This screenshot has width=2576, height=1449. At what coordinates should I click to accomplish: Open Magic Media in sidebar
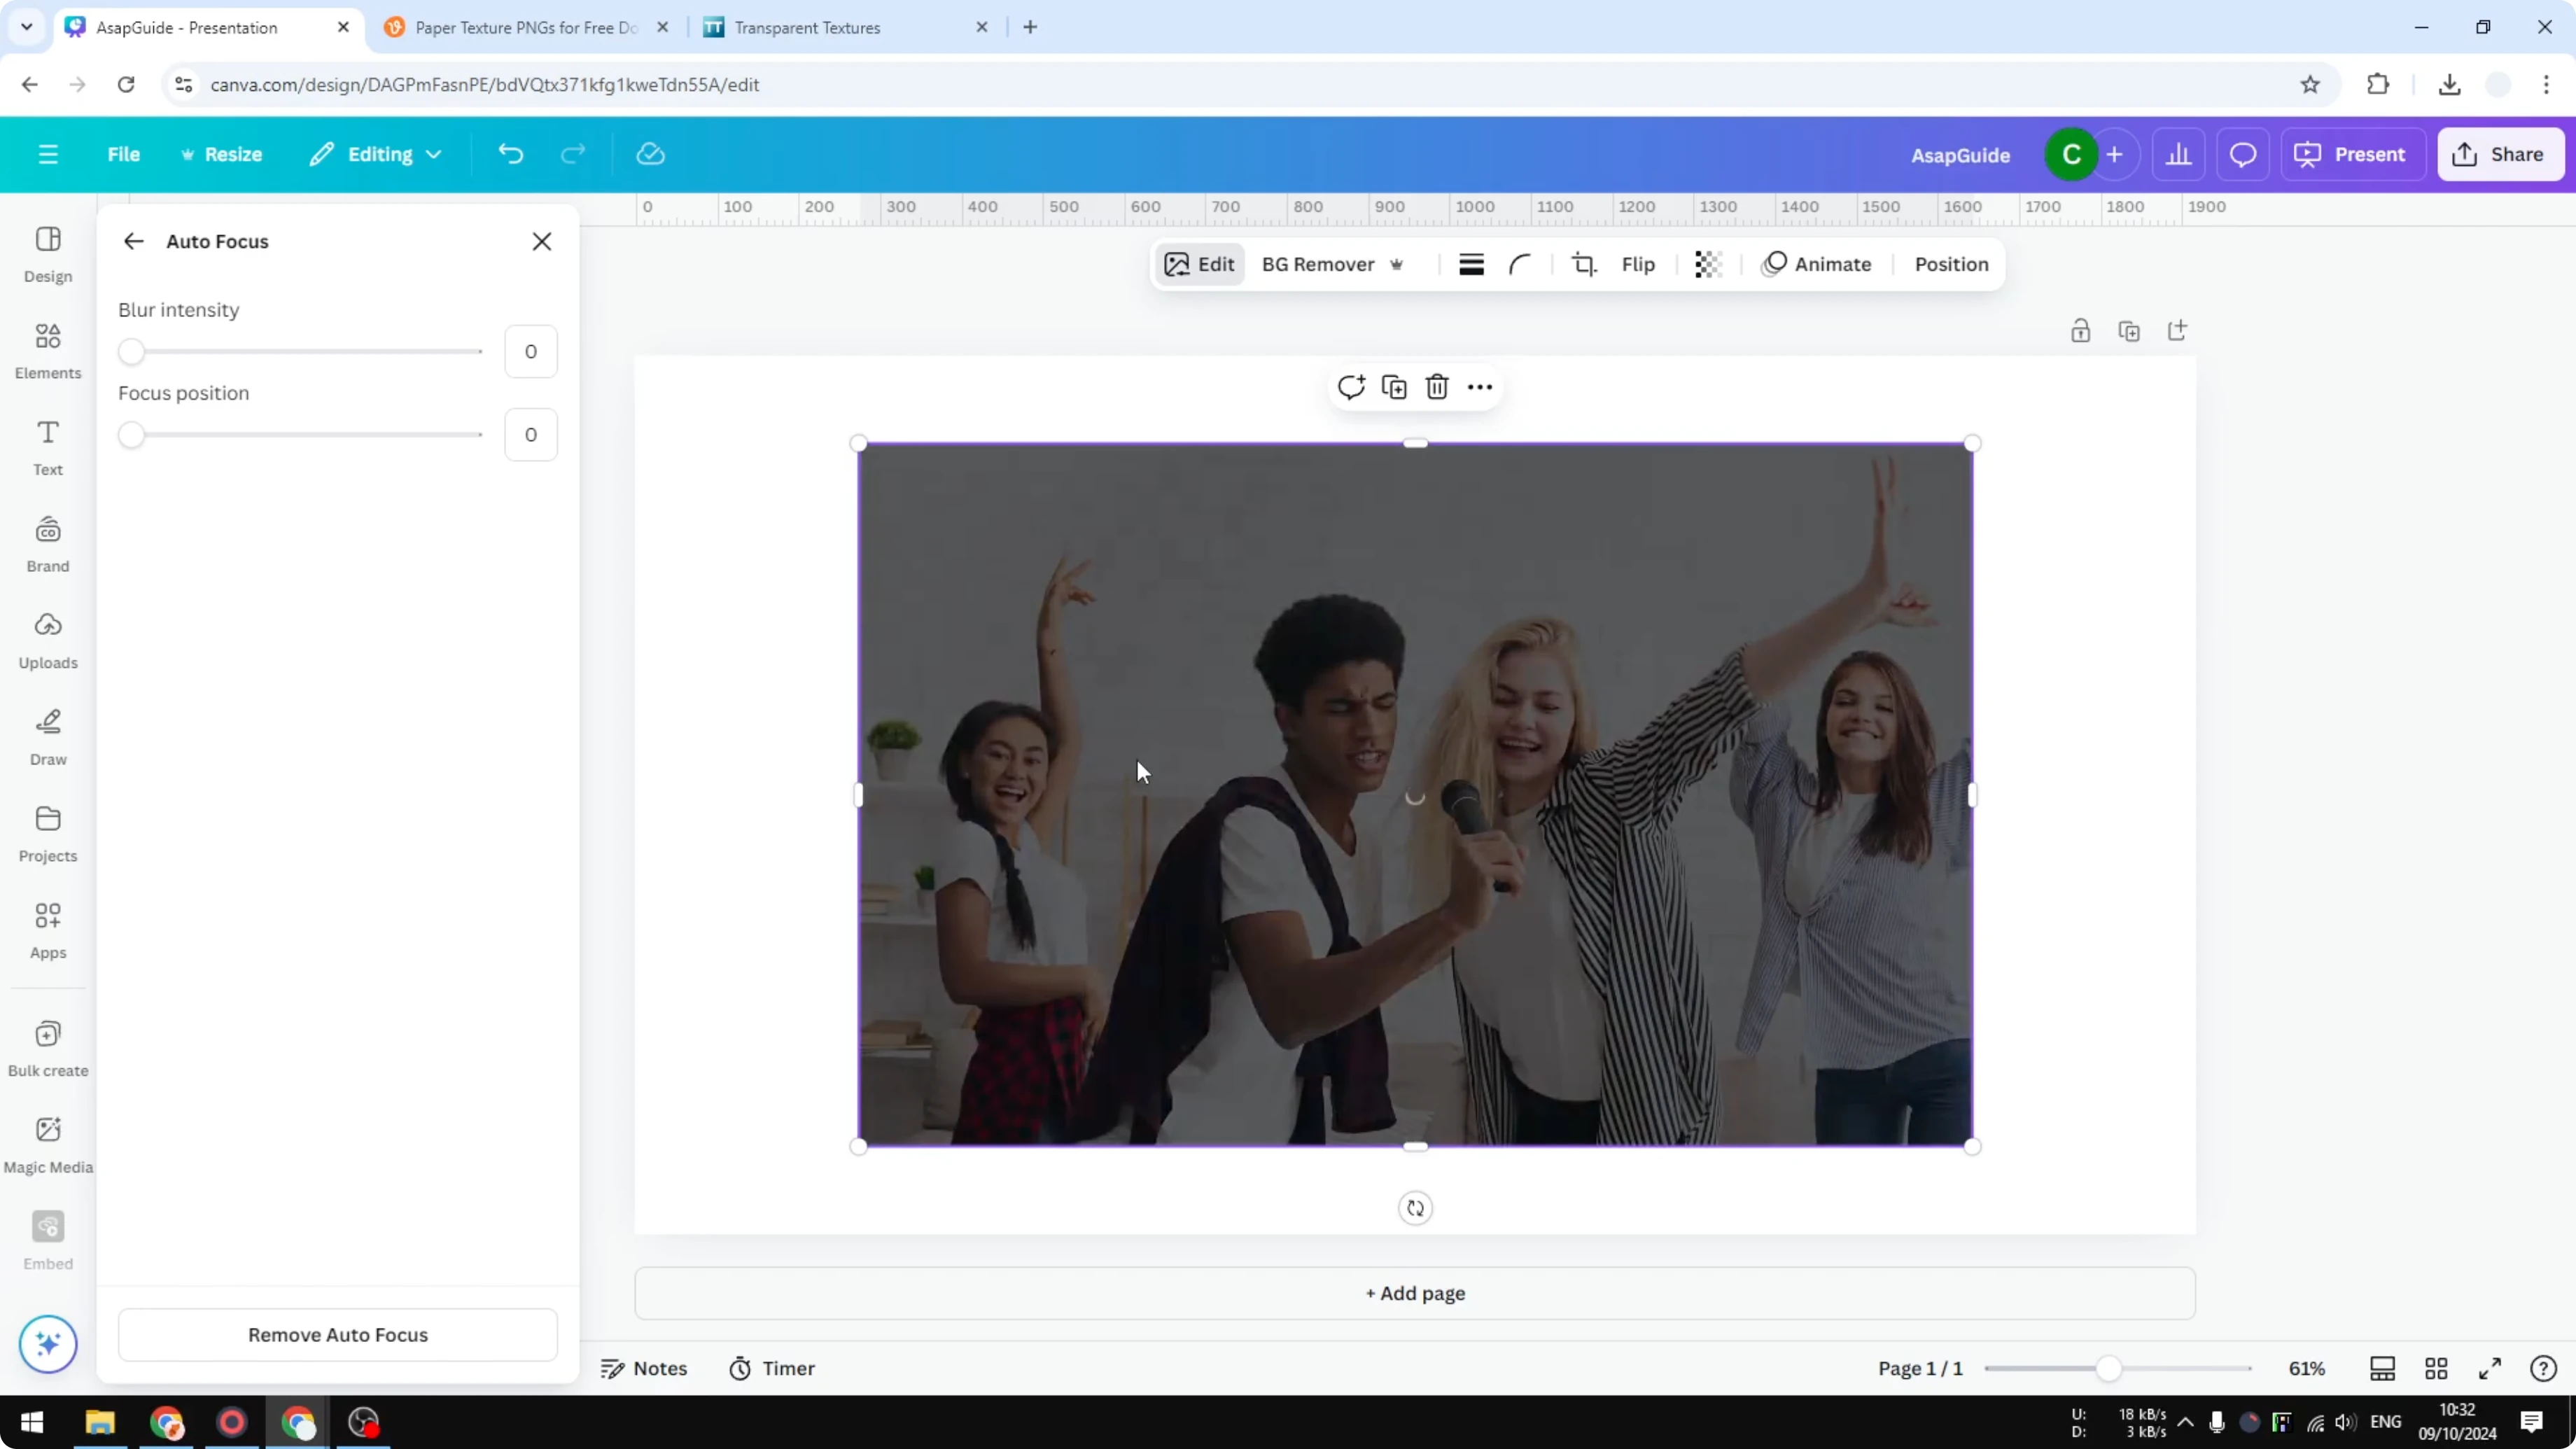[x=48, y=1146]
